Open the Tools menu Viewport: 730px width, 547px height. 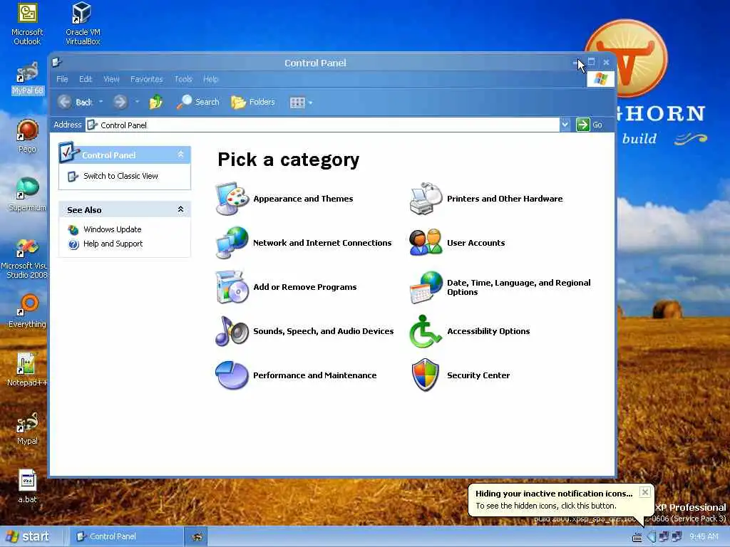point(183,79)
